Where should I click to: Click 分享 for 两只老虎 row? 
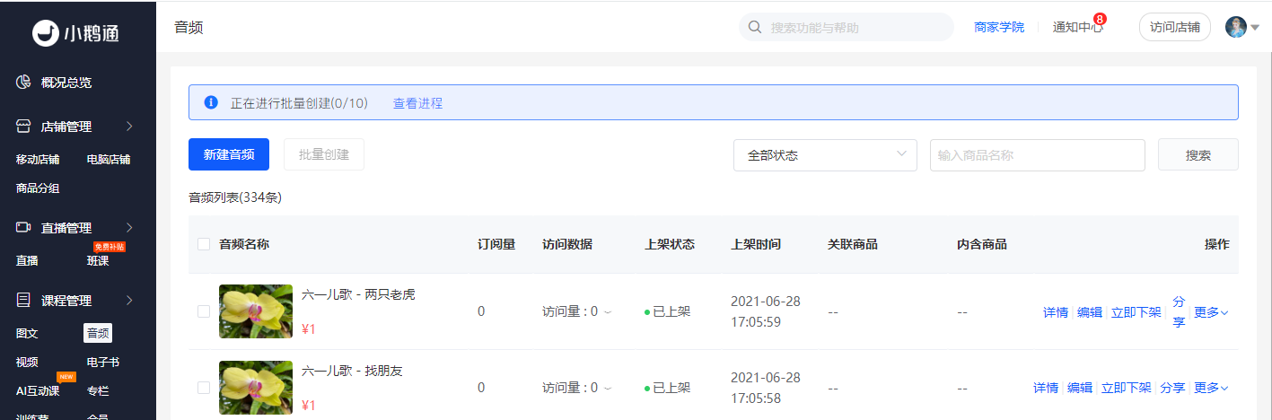(1179, 311)
